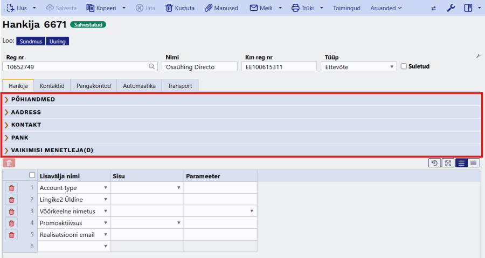Viewport: 485px width, 258px height.
Task: Open the Kopeeri dropdown arrow
Action: tap(124, 8)
